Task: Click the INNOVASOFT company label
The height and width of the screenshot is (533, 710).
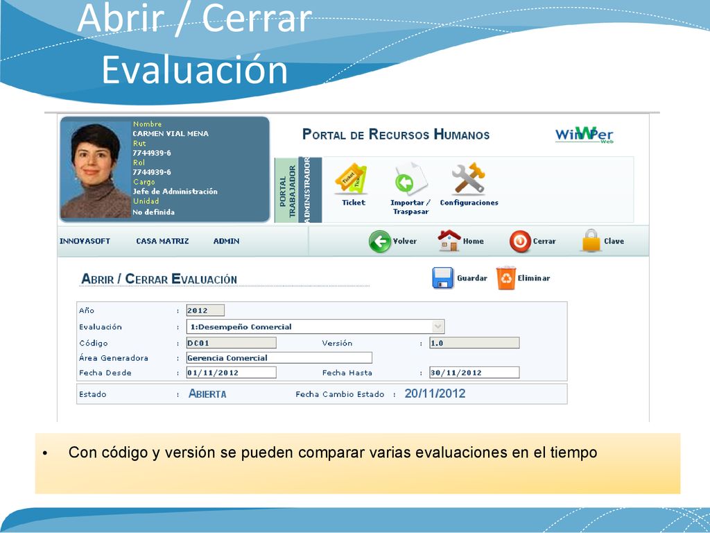Action: [x=85, y=241]
